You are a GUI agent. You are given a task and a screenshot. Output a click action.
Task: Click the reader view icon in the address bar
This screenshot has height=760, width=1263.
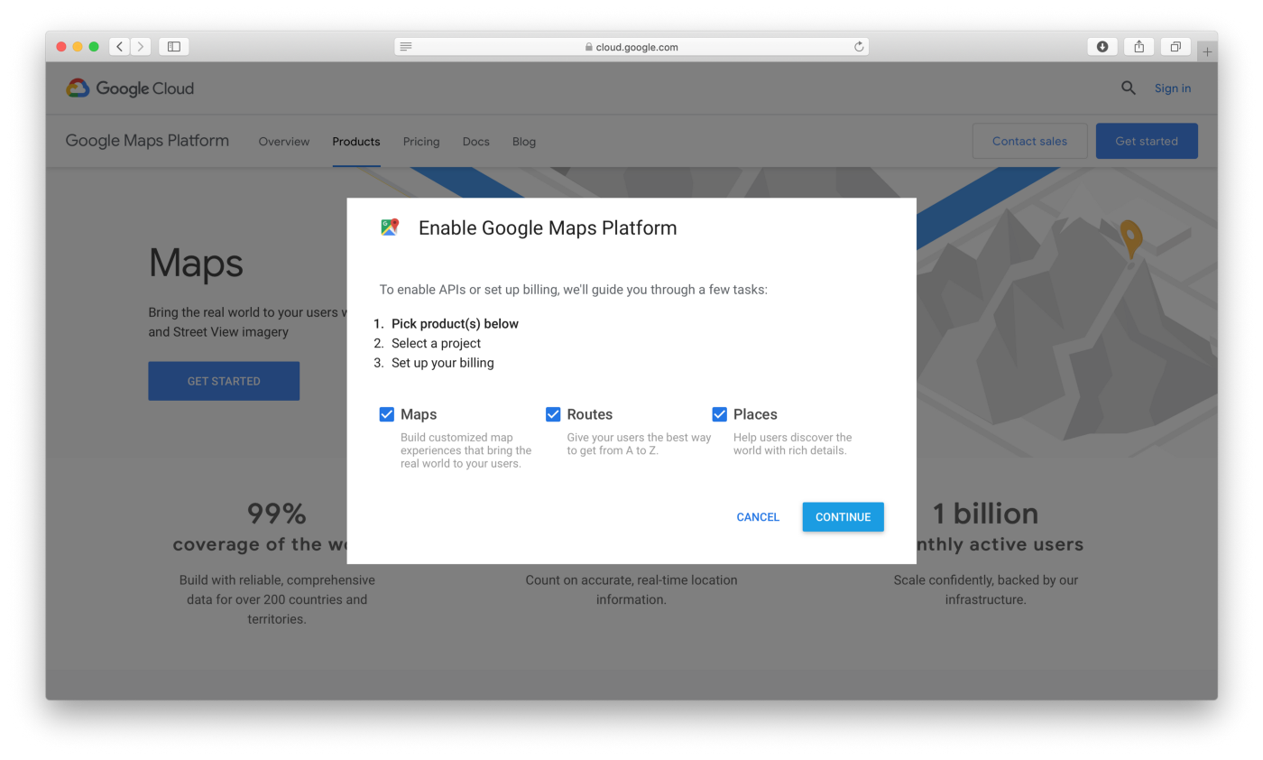pos(405,46)
